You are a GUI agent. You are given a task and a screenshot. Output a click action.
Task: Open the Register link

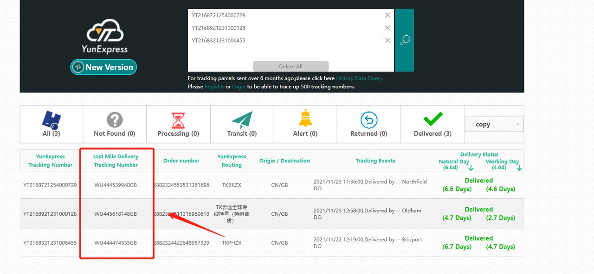(214, 87)
